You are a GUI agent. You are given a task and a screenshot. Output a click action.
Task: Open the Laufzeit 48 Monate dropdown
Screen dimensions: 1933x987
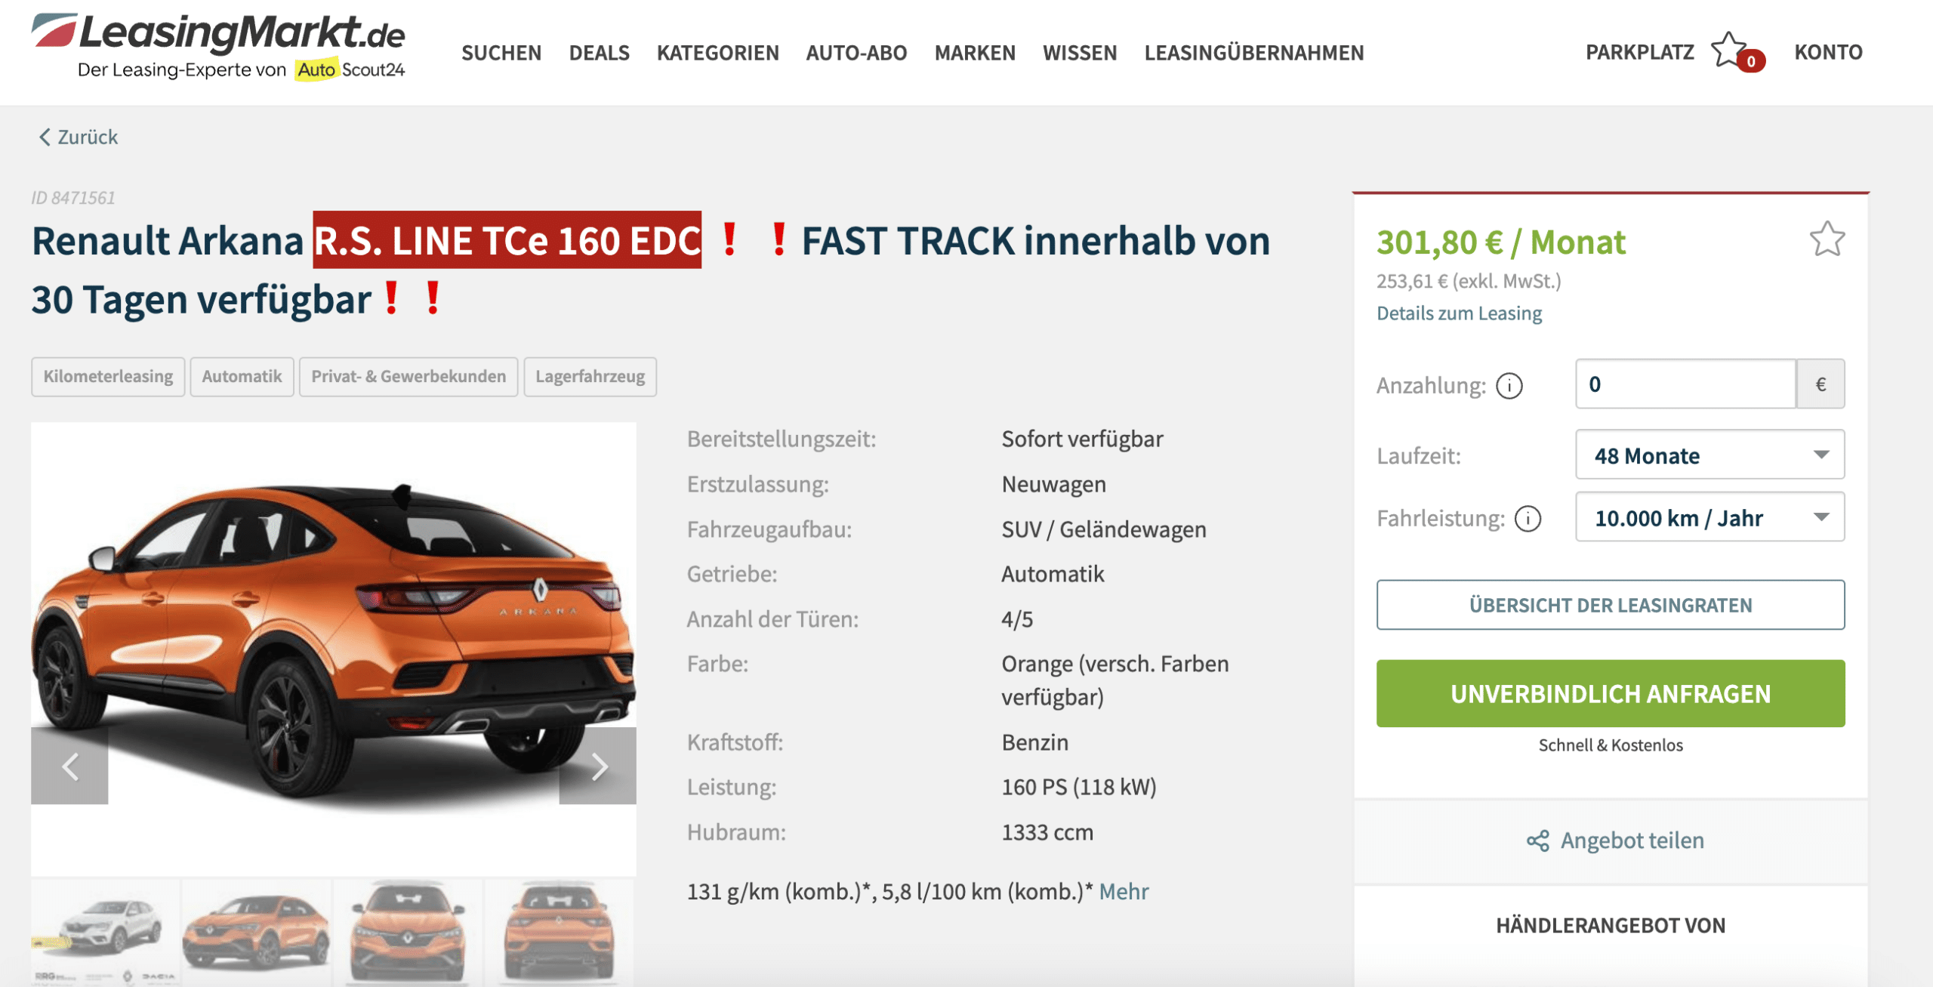1709,455
